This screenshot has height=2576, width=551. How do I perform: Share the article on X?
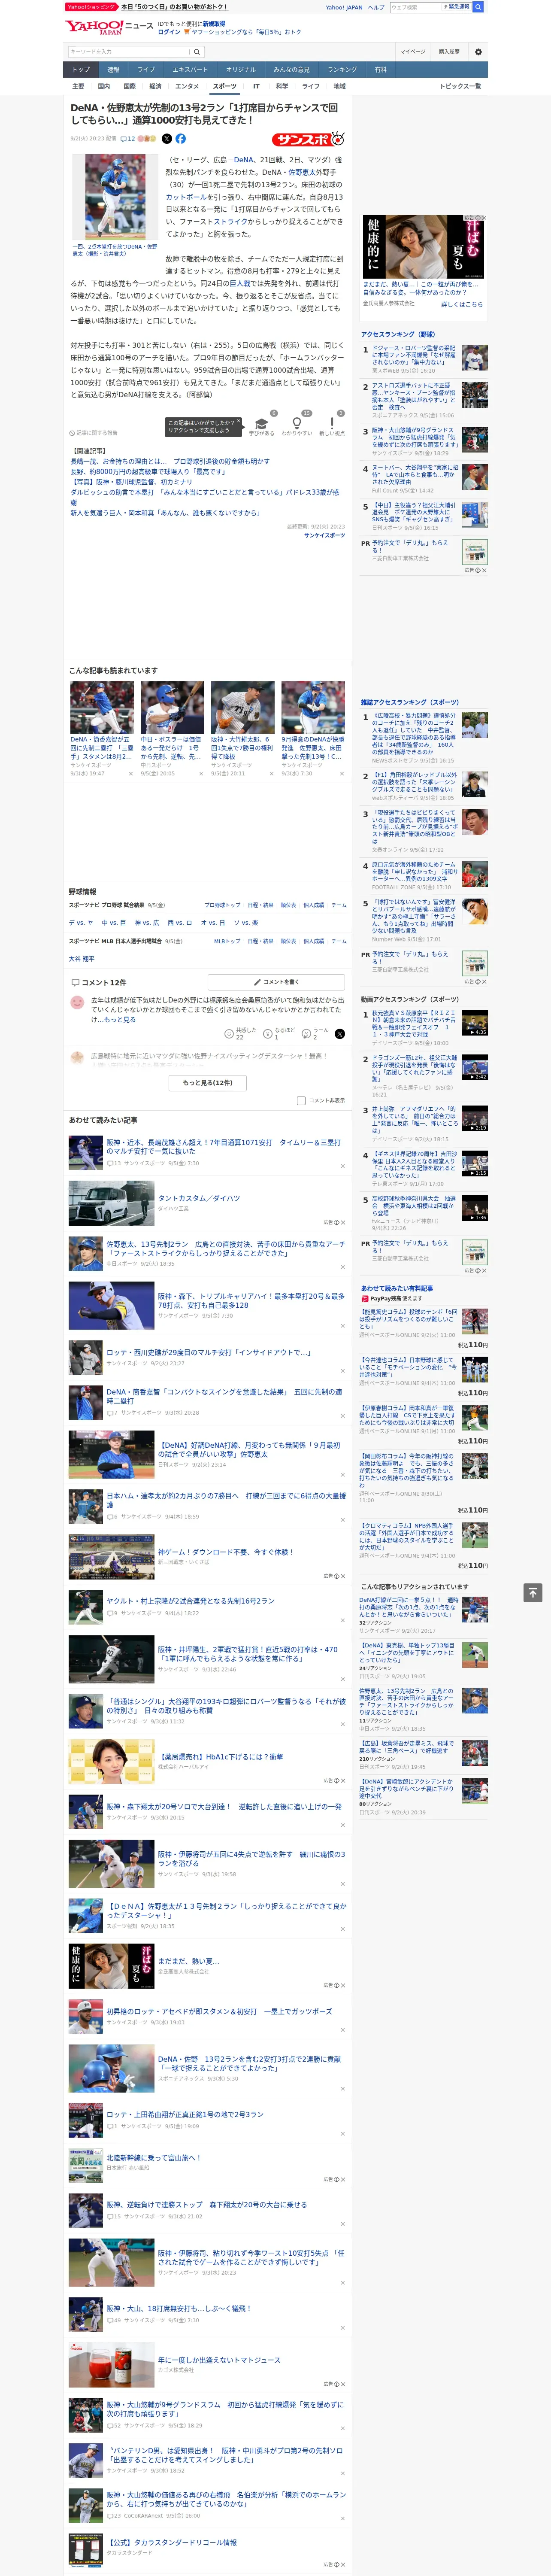click(x=166, y=139)
